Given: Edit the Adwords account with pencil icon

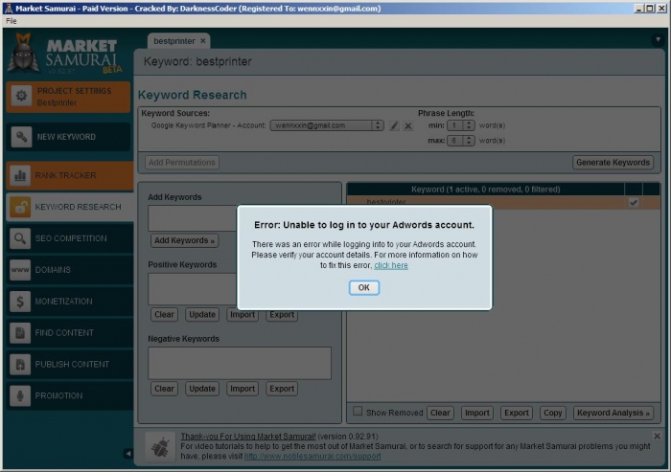Looking at the screenshot, I should (394, 125).
